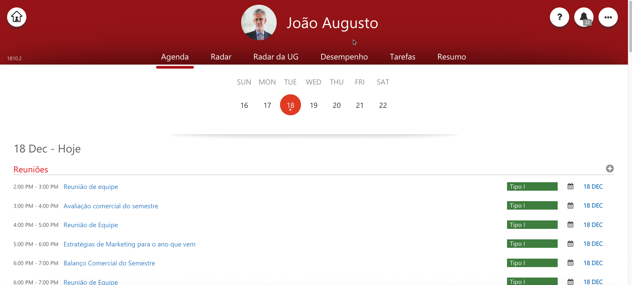Select Thursday 20 in the week strip

336,105
